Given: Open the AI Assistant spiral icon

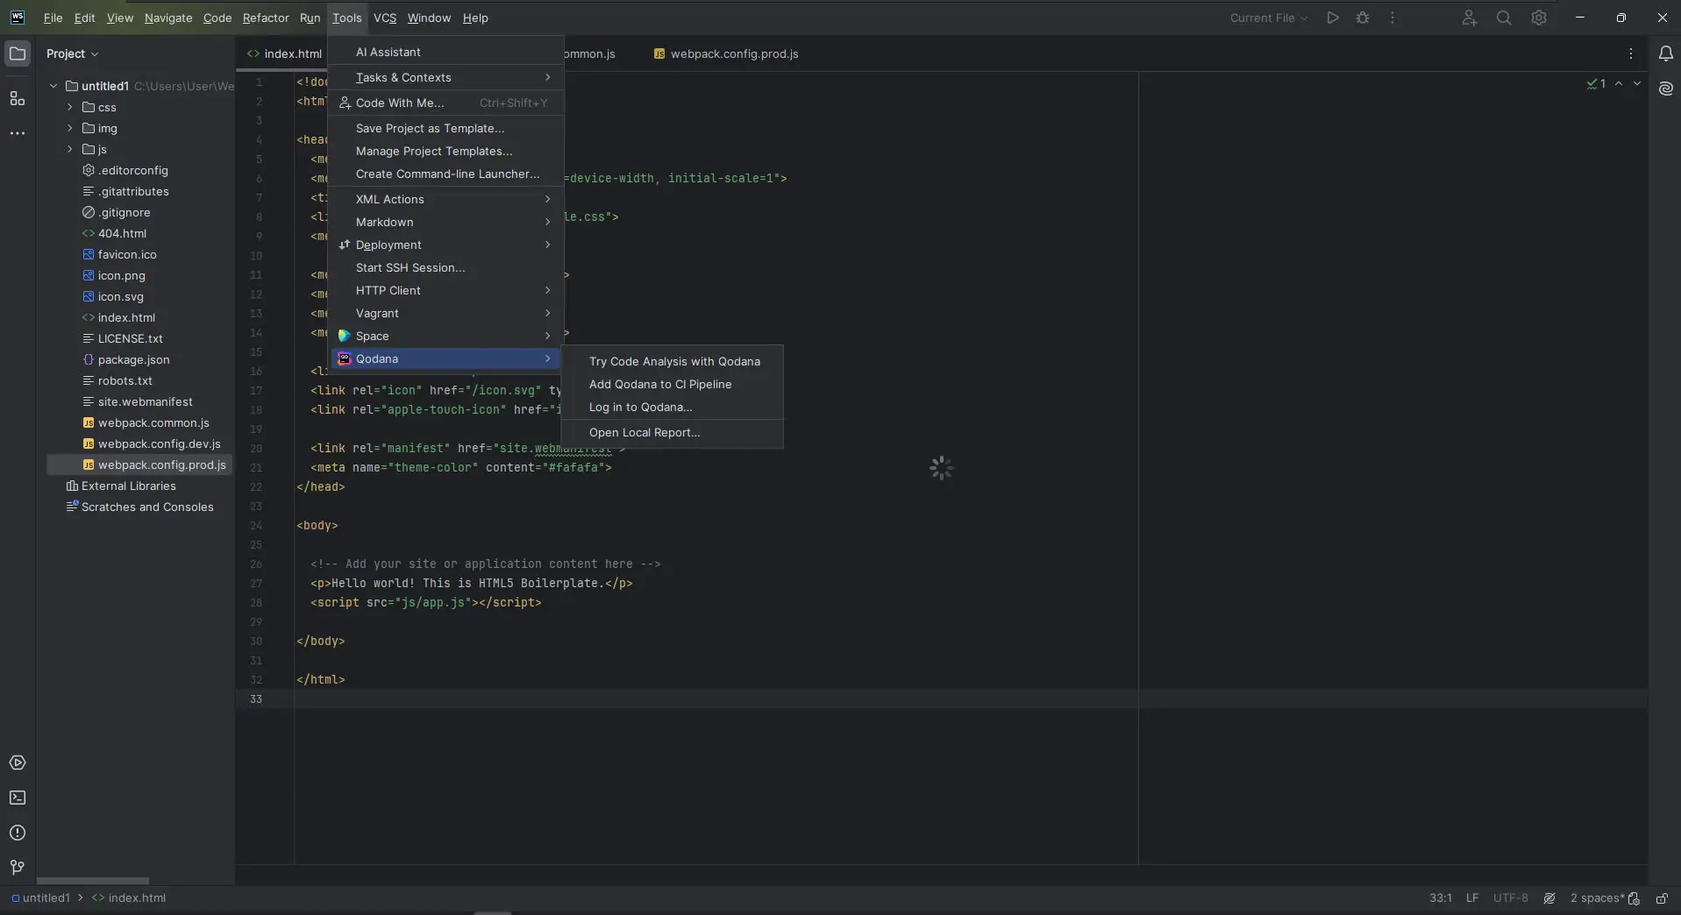Looking at the screenshot, I should (x=1665, y=89).
